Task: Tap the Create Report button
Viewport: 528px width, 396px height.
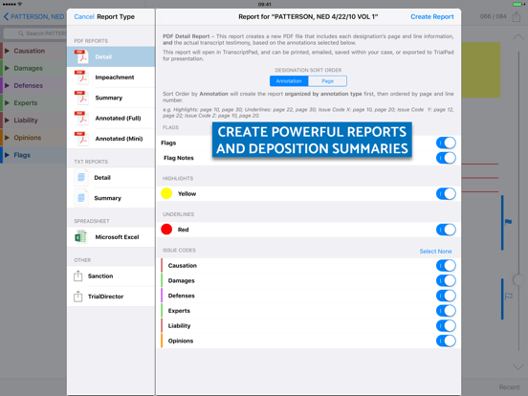Action: coord(432,16)
